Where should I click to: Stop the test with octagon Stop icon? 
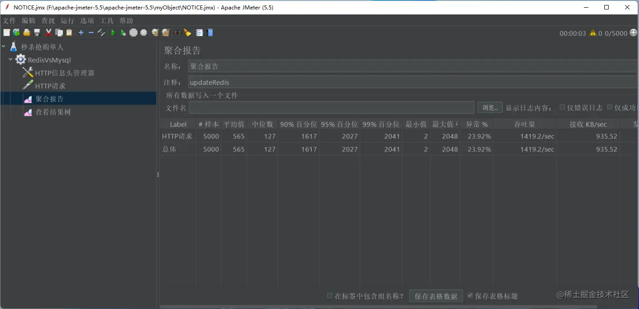(x=133, y=32)
